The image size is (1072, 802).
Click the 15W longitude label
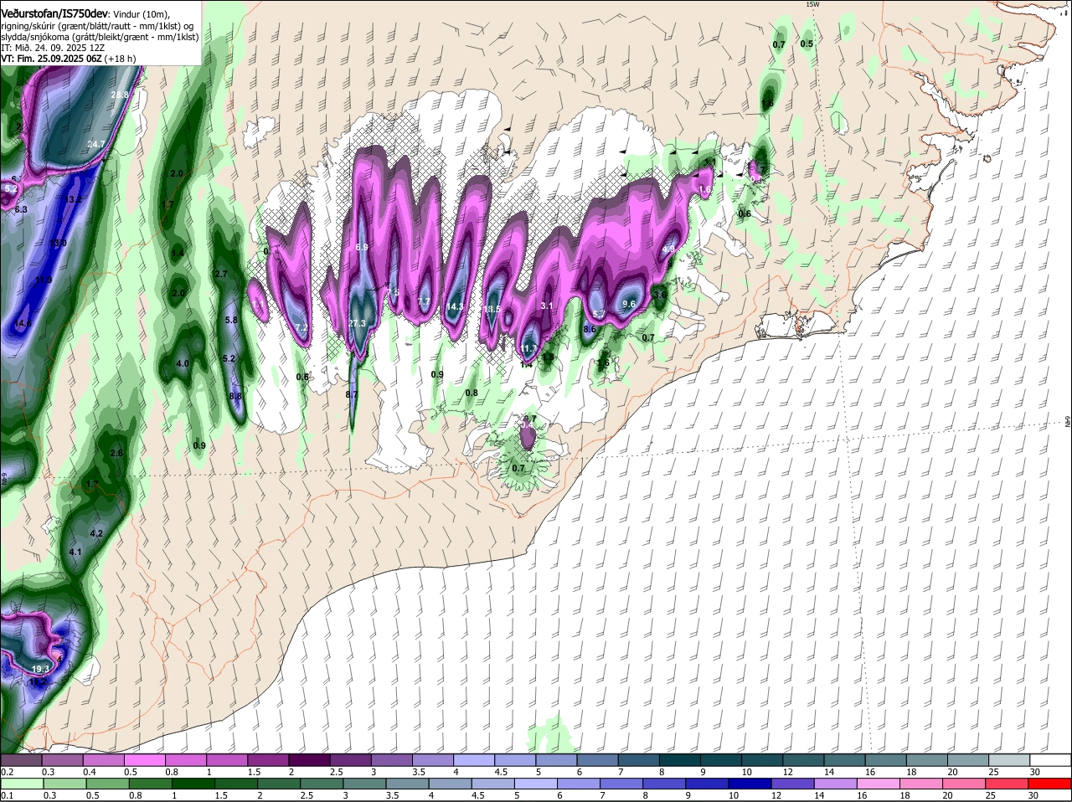click(812, 4)
